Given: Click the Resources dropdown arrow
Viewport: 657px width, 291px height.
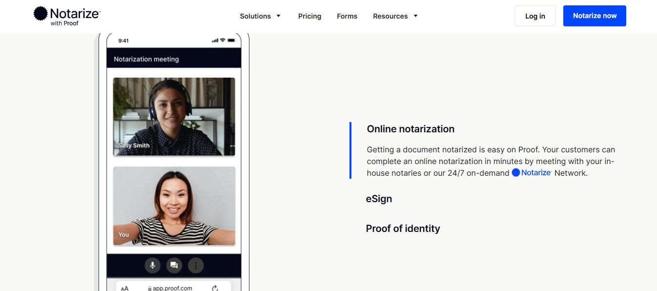Looking at the screenshot, I should point(415,16).
